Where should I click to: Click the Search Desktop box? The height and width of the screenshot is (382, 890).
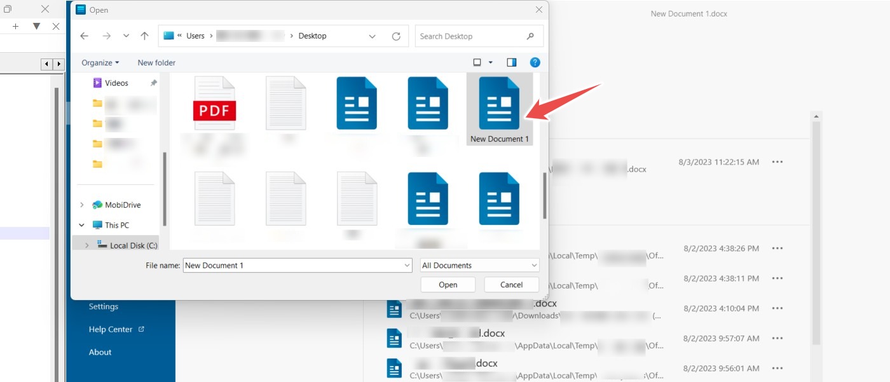470,36
